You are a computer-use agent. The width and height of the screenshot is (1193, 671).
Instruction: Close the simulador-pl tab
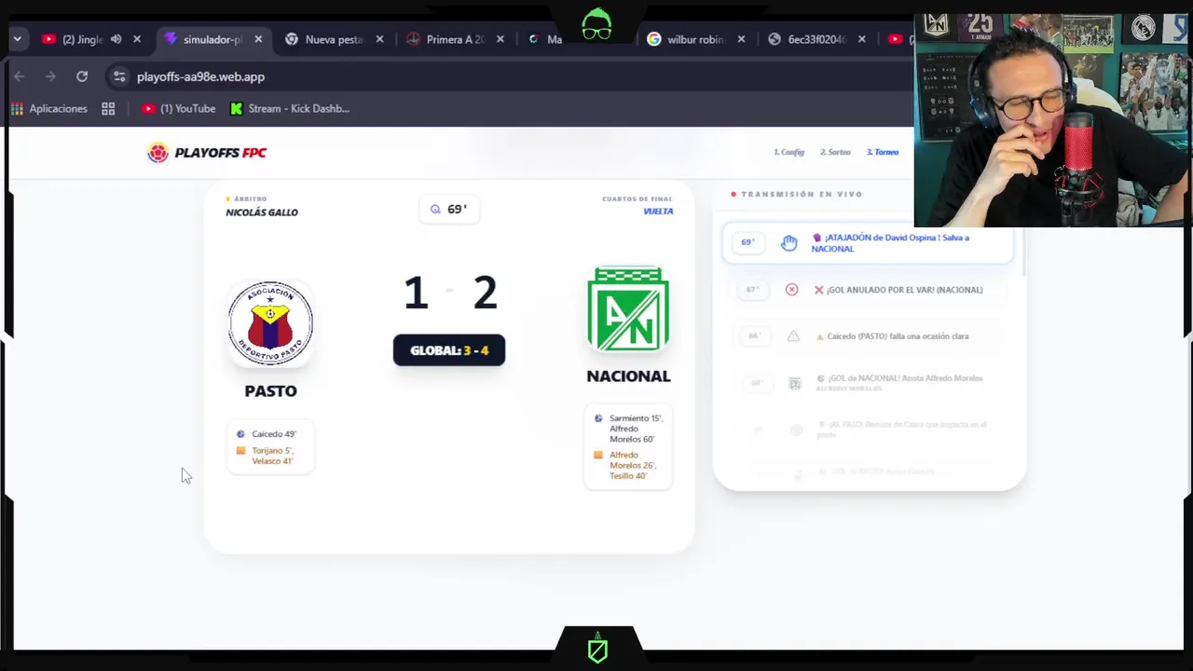coord(258,39)
